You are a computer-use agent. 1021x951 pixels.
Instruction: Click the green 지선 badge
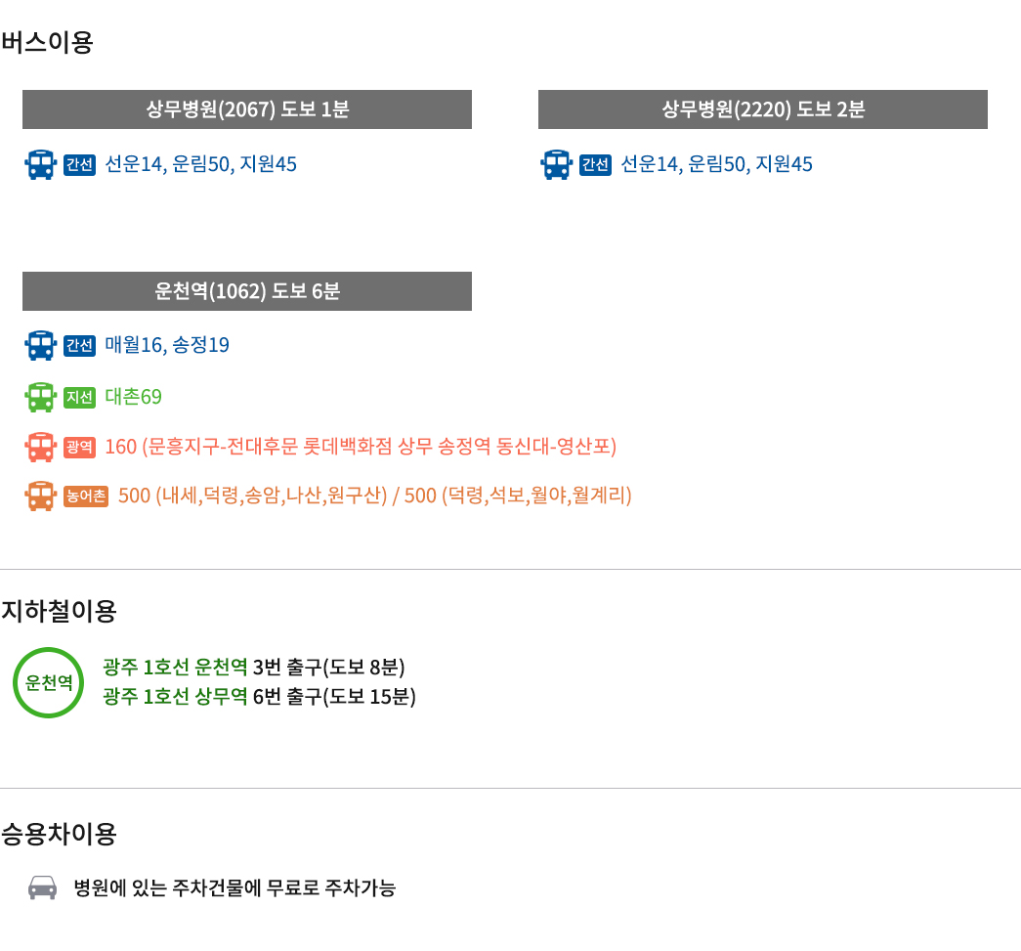pyautogui.click(x=79, y=397)
